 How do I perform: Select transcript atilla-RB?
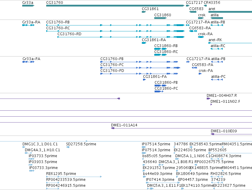click(x=218, y=22)
